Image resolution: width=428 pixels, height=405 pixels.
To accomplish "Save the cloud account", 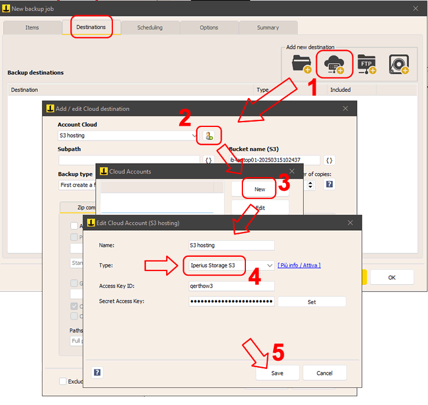I will click(x=277, y=373).
